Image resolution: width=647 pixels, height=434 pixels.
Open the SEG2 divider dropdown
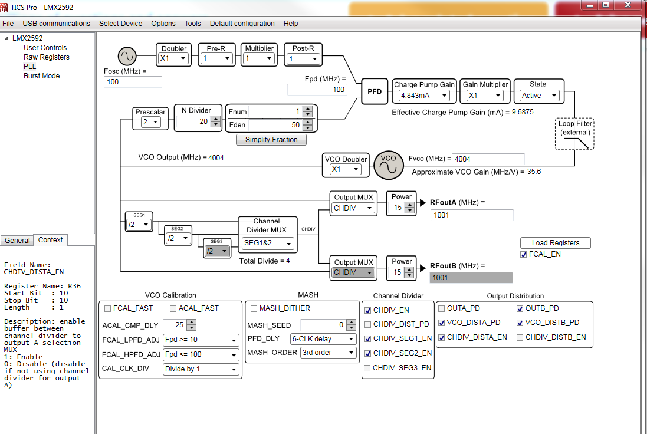(x=178, y=238)
